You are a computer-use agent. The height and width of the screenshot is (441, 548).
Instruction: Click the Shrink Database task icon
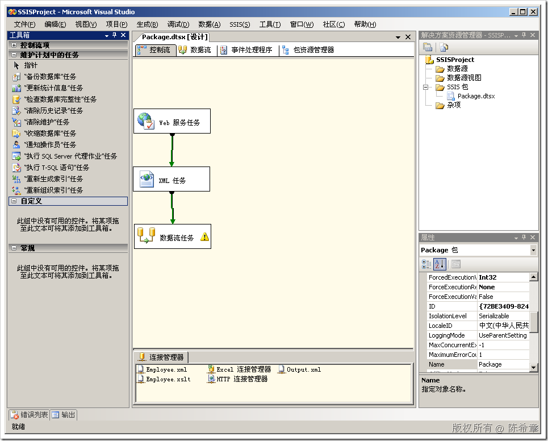(16, 134)
